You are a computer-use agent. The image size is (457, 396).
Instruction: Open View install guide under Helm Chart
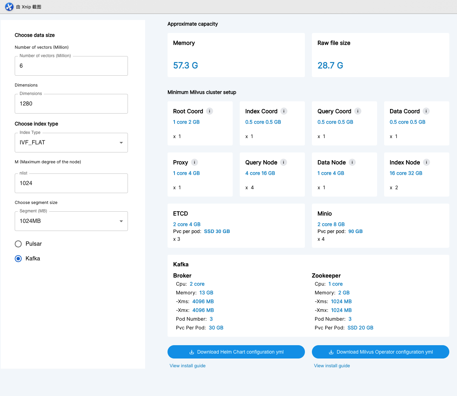pyautogui.click(x=187, y=366)
